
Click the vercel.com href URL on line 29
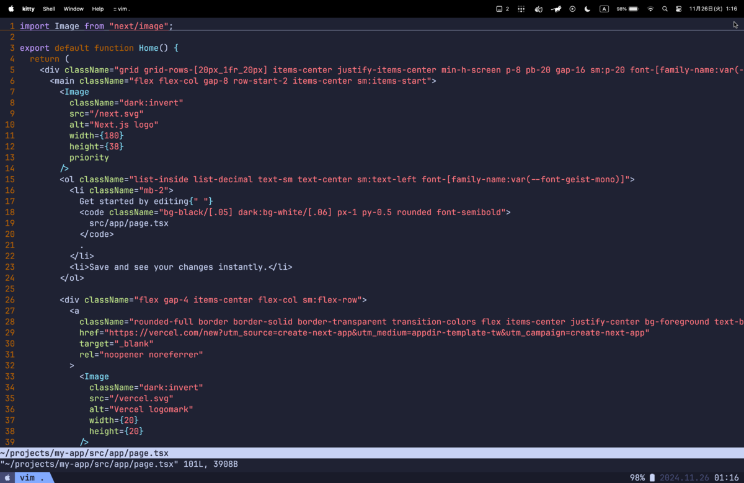(377, 333)
